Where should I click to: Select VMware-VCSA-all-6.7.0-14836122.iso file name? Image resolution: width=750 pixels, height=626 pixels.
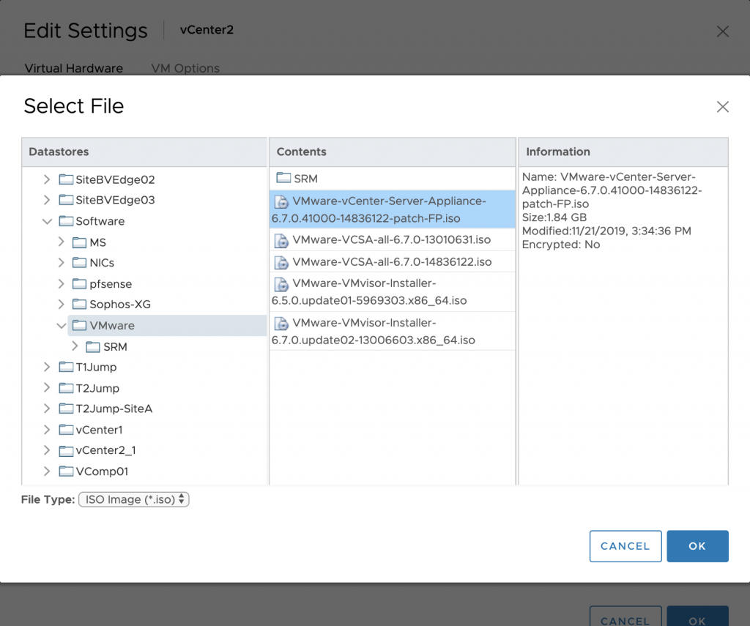click(392, 261)
